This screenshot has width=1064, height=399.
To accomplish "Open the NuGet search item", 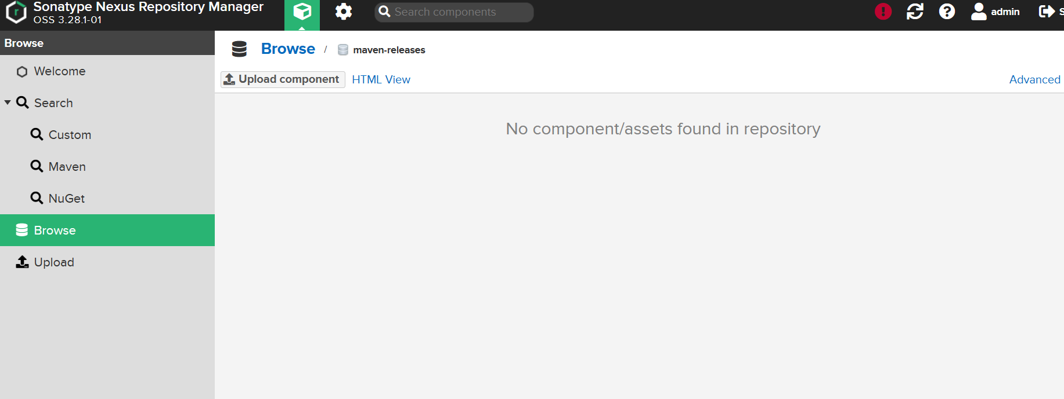I will tap(66, 199).
